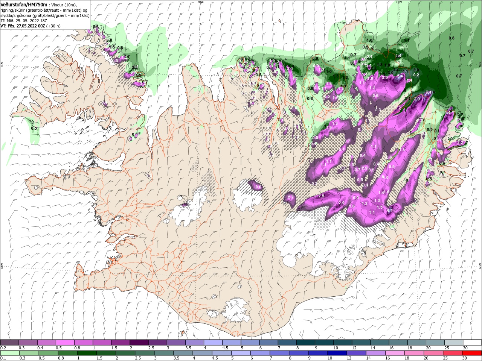Click the '(+30 h)' forecast offset text

(x=53, y=26)
